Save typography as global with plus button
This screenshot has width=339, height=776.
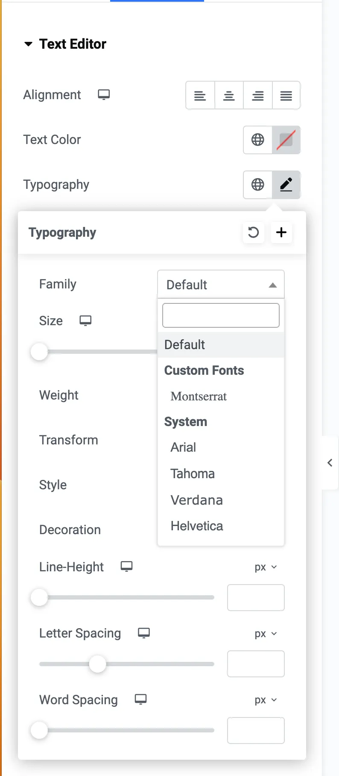(281, 232)
